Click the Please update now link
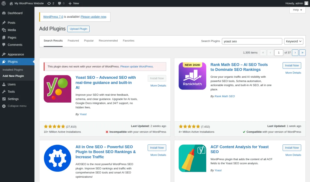 (x=93, y=17)
